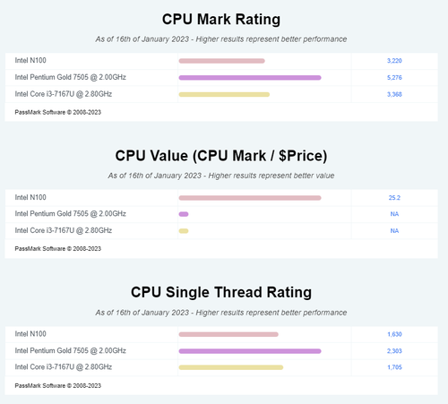The width and height of the screenshot is (448, 404).
Task: Click PassMark Software copyright under CPU Mark Rating
Action: pyautogui.click(x=58, y=112)
